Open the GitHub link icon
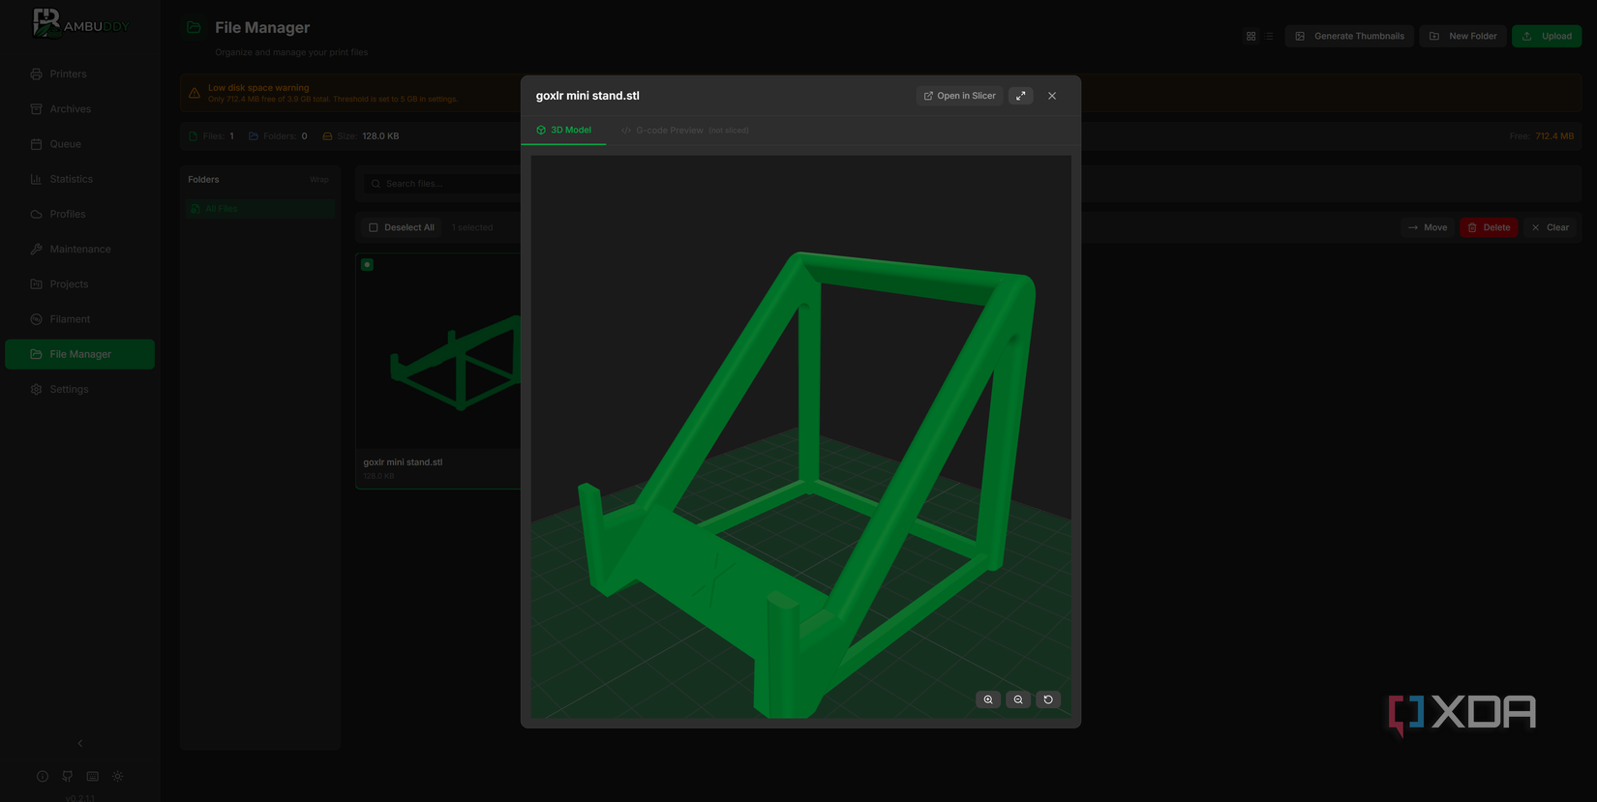Image resolution: width=1597 pixels, height=802 pixels. coord(68,776)
